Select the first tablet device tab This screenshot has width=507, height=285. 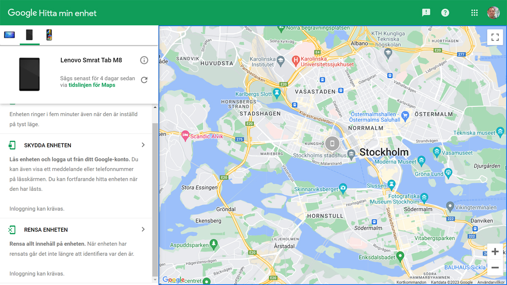(x=9, y=35)
